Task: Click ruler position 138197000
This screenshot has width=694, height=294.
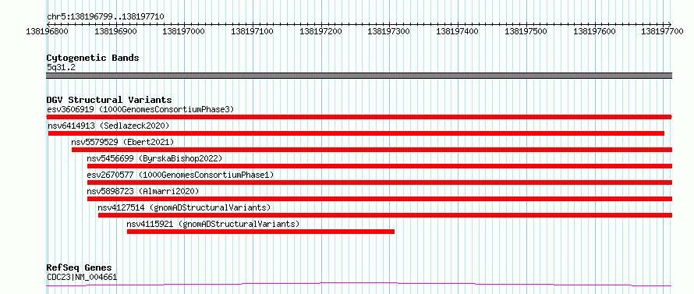Action: click(x=184, y=31)
